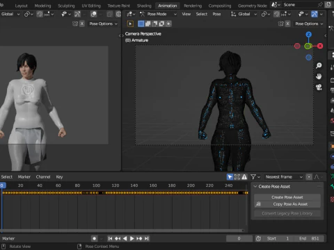Open the Pose menu in viewport header
Image resolution: width=334 pixels, height=250 pixels.
[x=216, y=14]
